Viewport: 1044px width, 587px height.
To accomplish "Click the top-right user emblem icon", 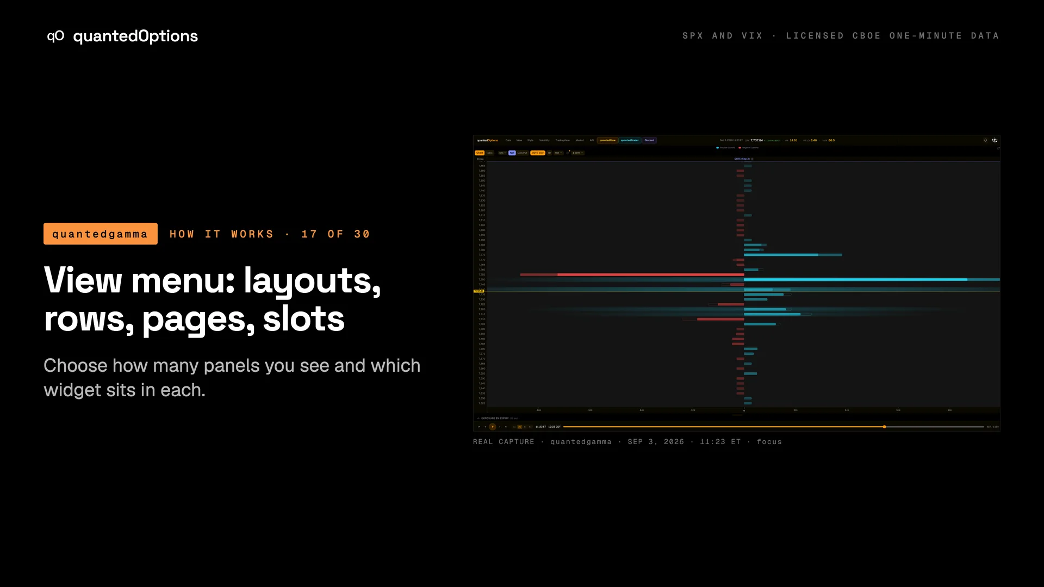I will click(x=995, y=140).
